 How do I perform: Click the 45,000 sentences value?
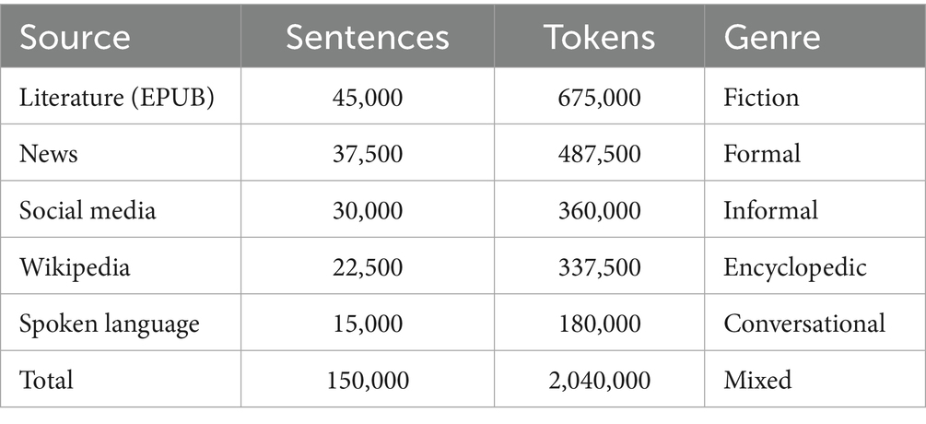click(367, 97)
